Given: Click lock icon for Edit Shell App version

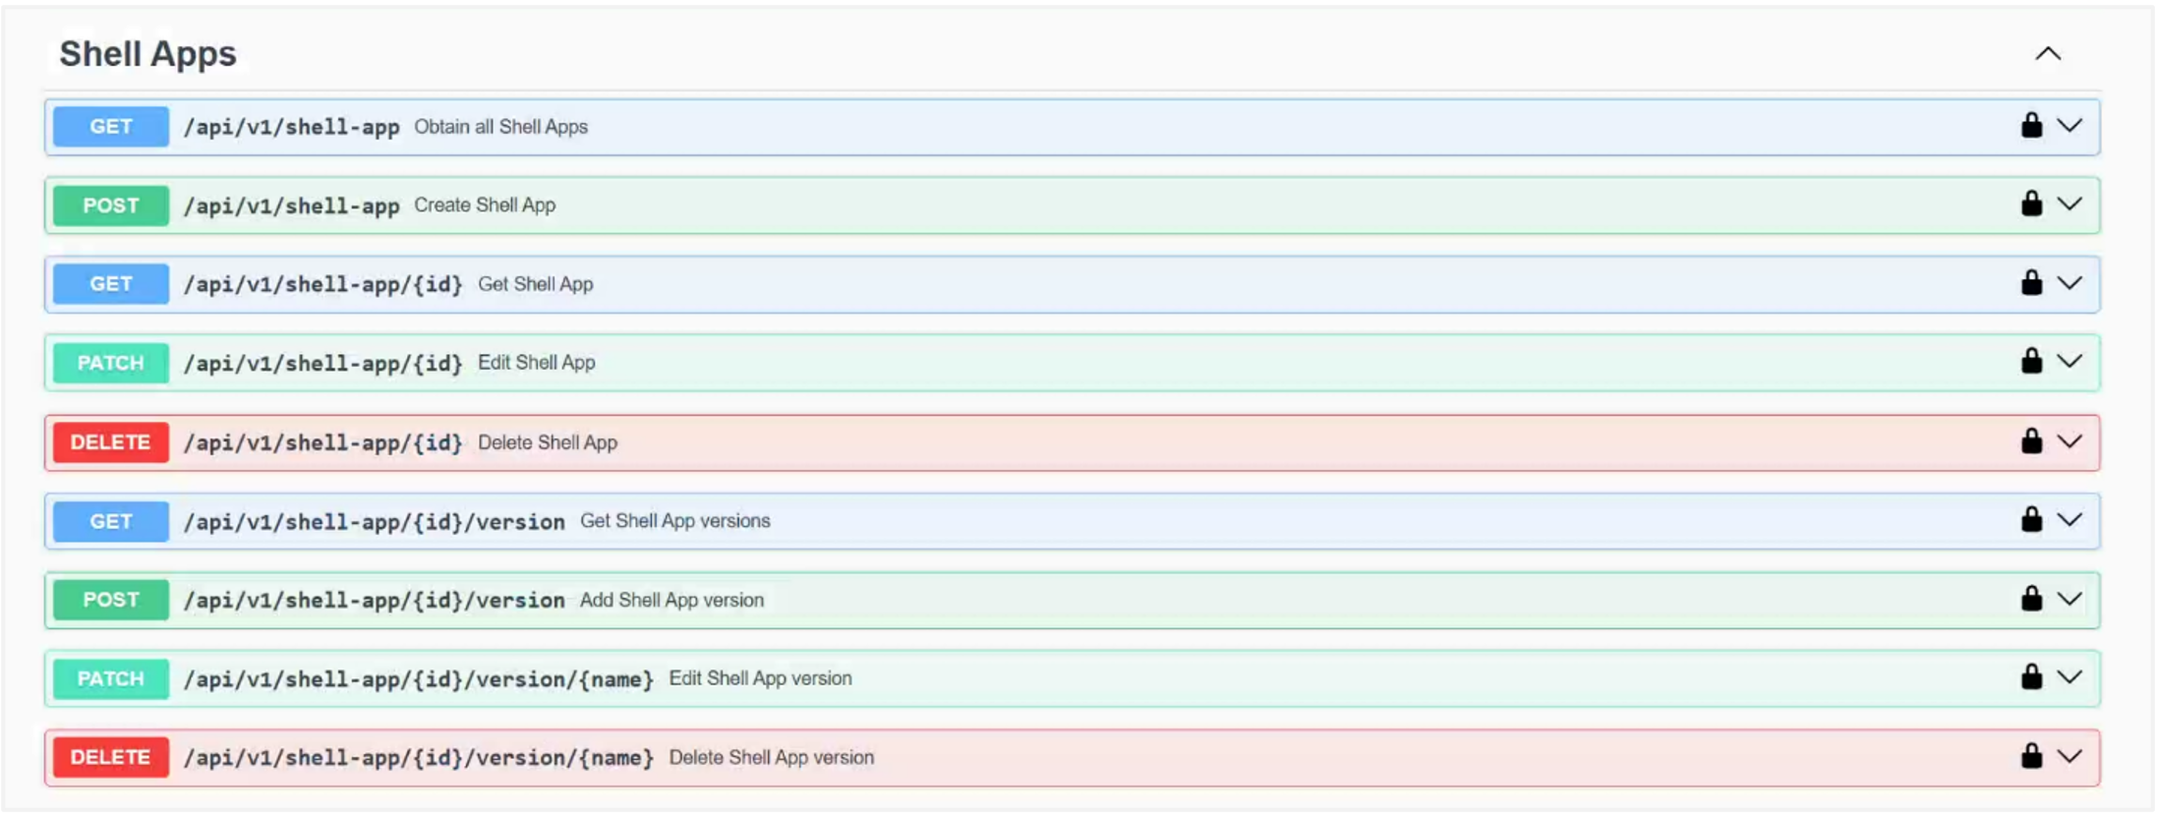Looking at the screenshot, I should (x=2031, y=677).
